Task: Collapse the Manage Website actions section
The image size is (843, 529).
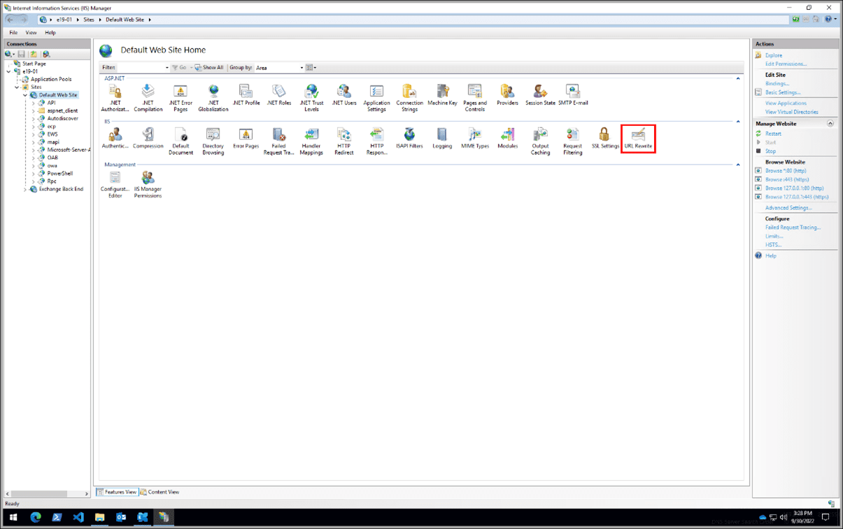Action: pyautogui.click(x=830, y=124)
